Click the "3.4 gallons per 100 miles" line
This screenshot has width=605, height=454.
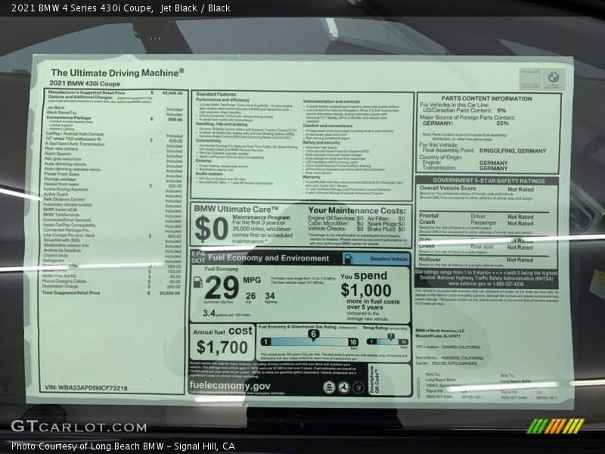coord(226,313)
